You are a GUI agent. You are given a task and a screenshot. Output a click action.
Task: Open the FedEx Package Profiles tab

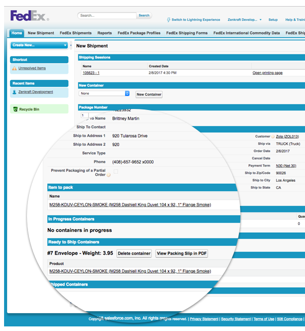click(139, 33)
